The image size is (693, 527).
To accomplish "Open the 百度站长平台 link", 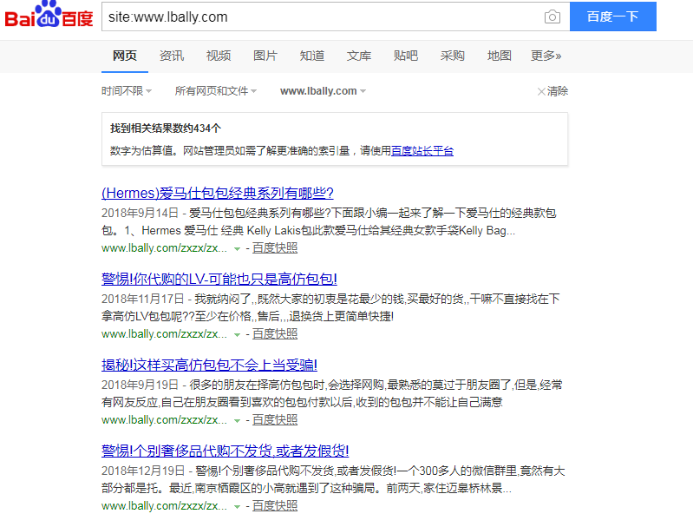I will [x=422, y=151].
